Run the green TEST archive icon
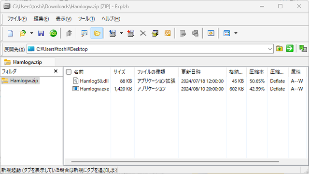Screen dimensions: 309x174 pyautogui.click(x=53, y=33)
